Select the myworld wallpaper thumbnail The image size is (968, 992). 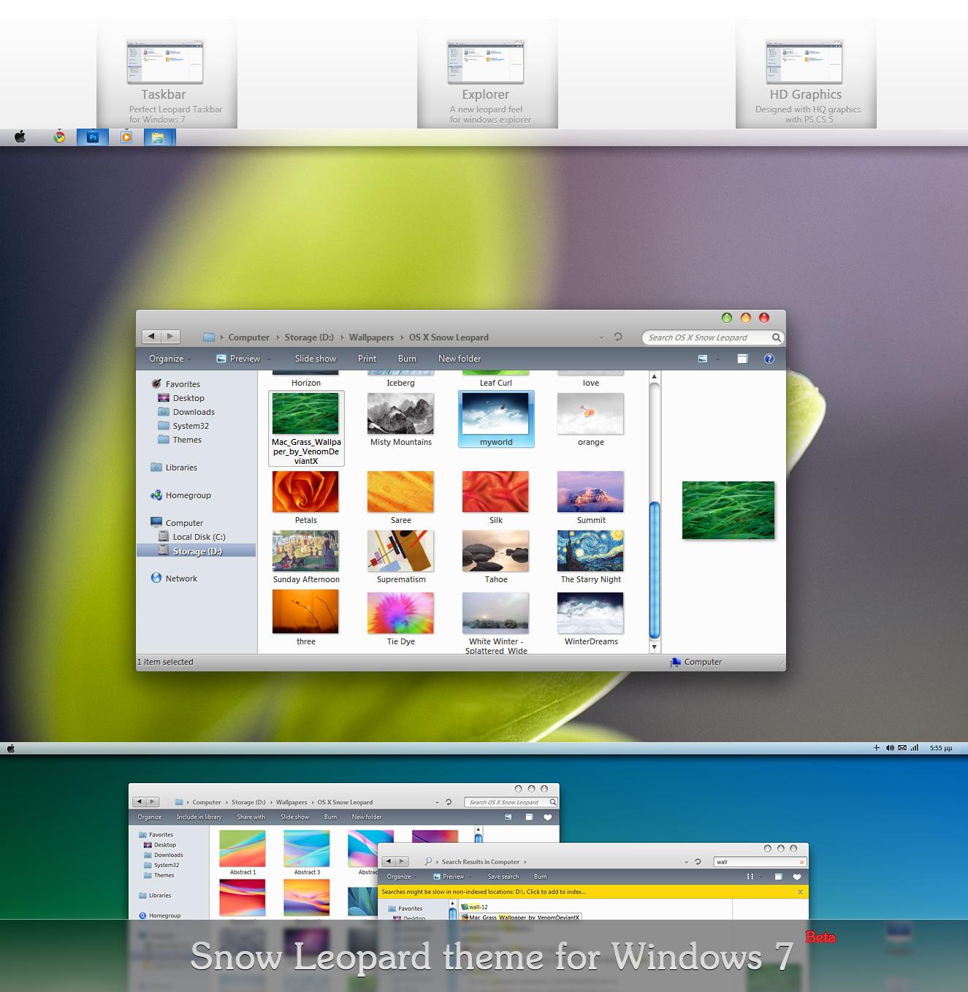coord(496,419)
